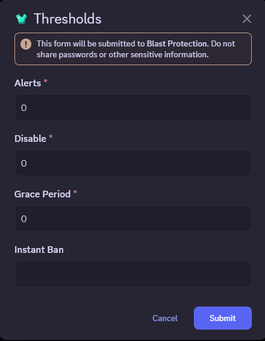The image size is (265, 341).
Task: Cancel the Thresholds form
Action: click(165, 318)
